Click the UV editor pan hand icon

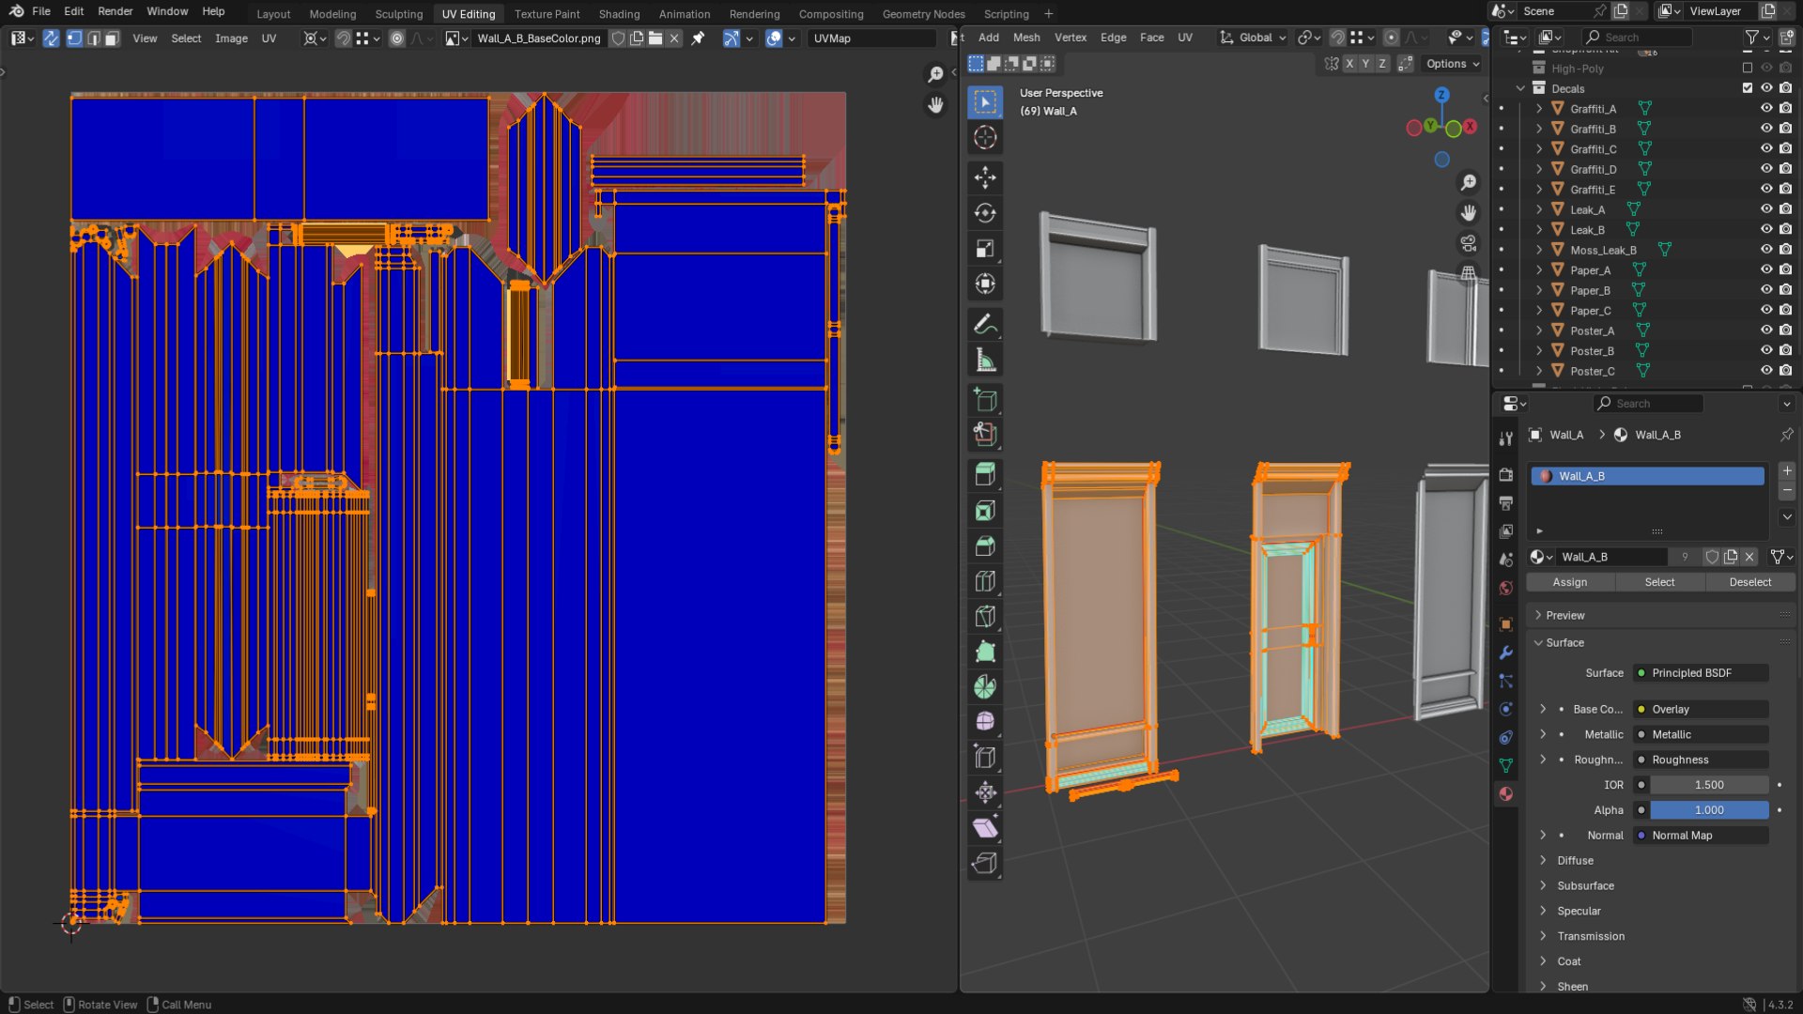935,105
